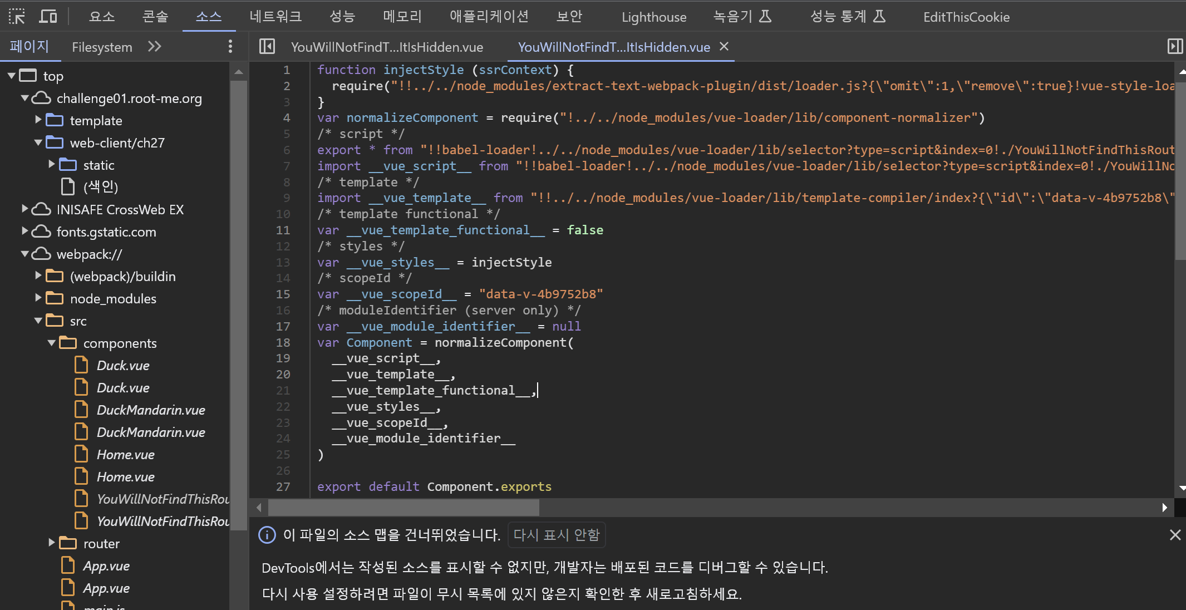Open the Lighthouse panel tab

click(x=653, y=17)
